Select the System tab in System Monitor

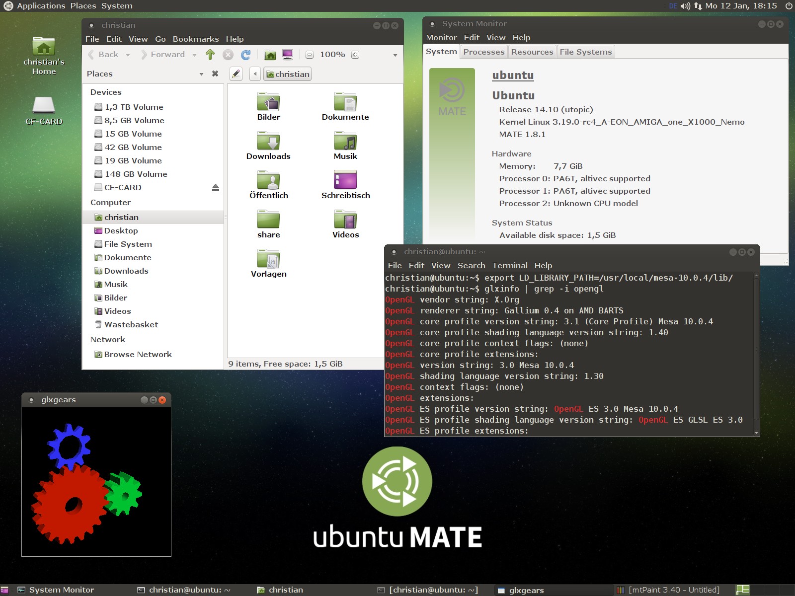[441, 51]
